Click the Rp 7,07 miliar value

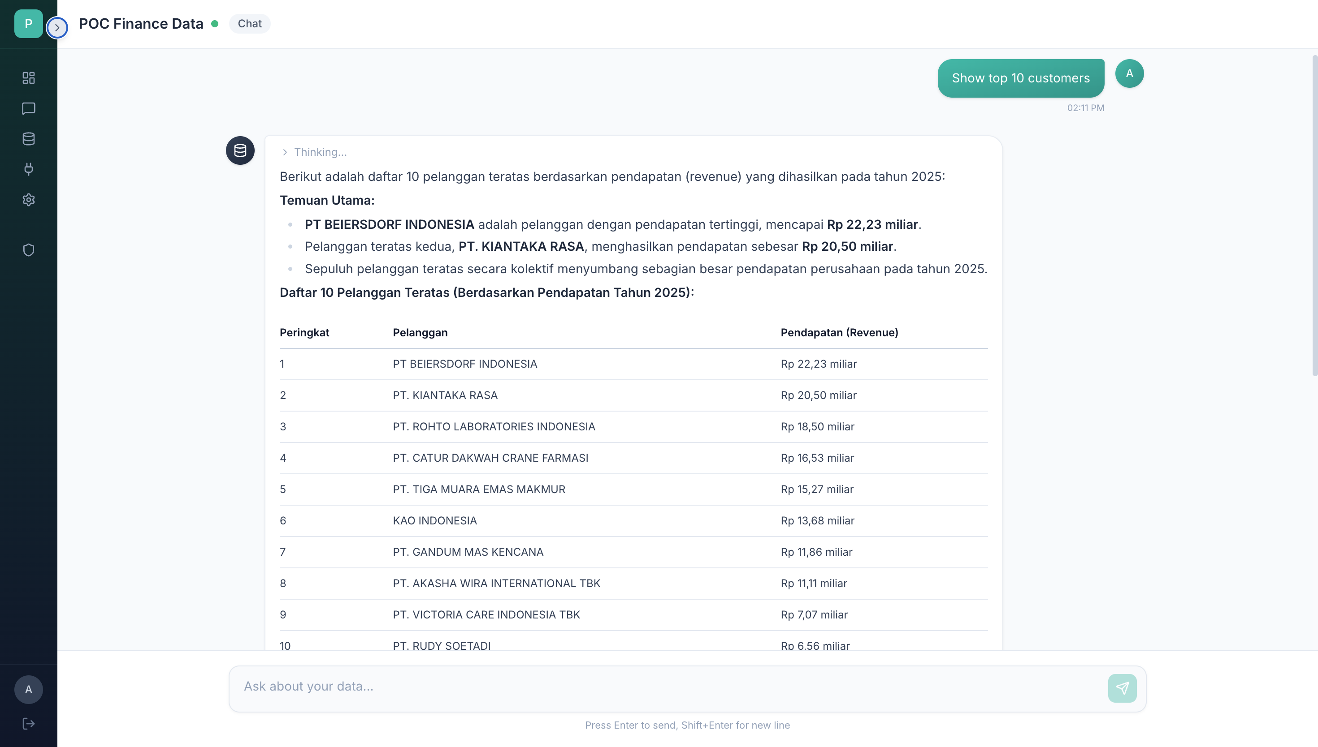pos(814,614)
